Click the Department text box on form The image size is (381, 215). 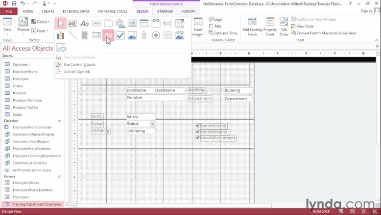pyautogui.click(x=238, y=99)
